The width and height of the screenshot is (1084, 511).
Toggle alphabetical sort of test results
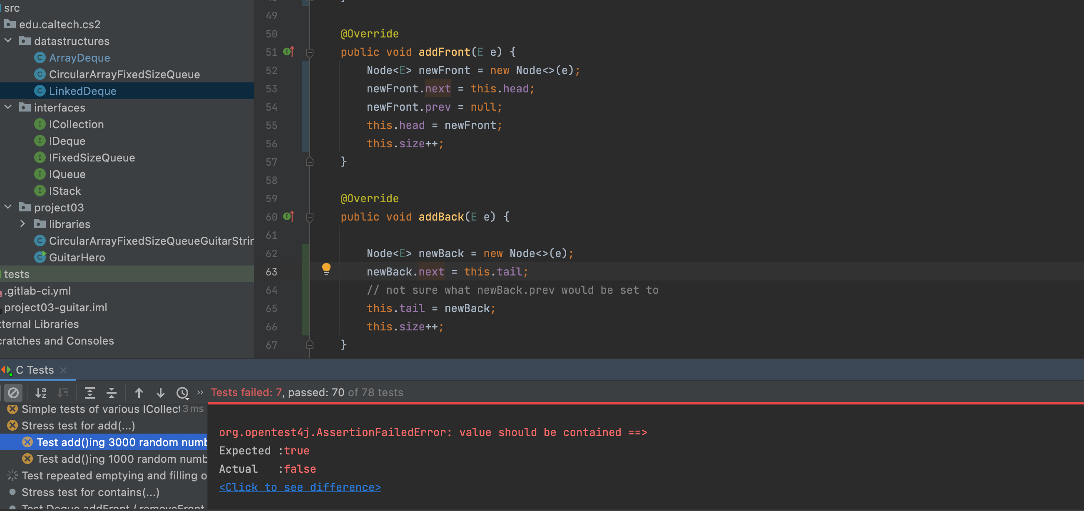[41, 393]
